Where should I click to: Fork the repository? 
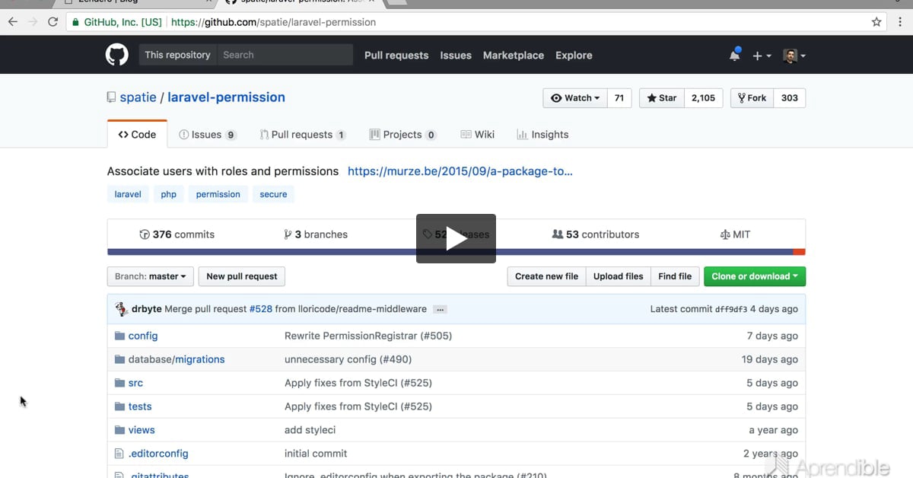pyautogui.click(x=752, y=98)
